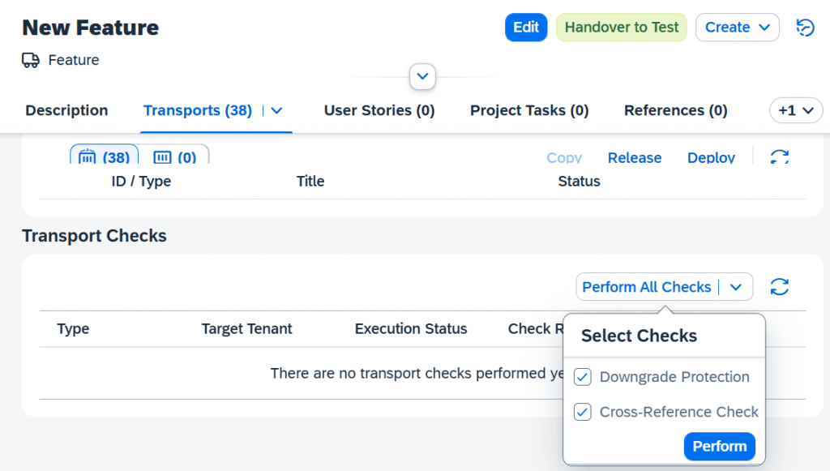The image size is (830, 471).
Task: Refresh the Transport Checks list
Action: pos(779,287)
